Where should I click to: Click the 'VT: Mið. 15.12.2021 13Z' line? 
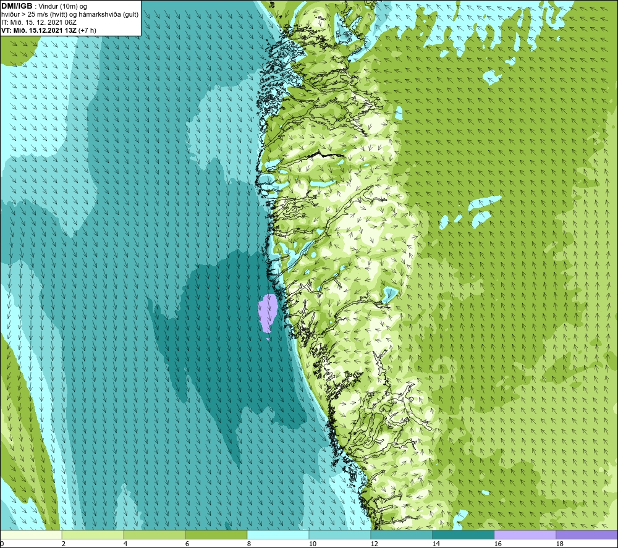click(x=49, y=30)
